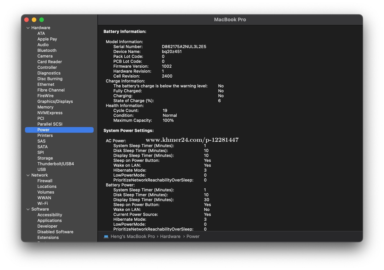Click Power in the breadcrumb path
Screen dimensions: 384x270
click(x=193, y=236)
